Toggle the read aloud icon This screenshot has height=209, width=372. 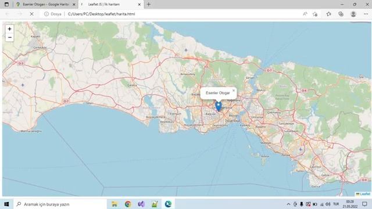[x=305, y=14]
